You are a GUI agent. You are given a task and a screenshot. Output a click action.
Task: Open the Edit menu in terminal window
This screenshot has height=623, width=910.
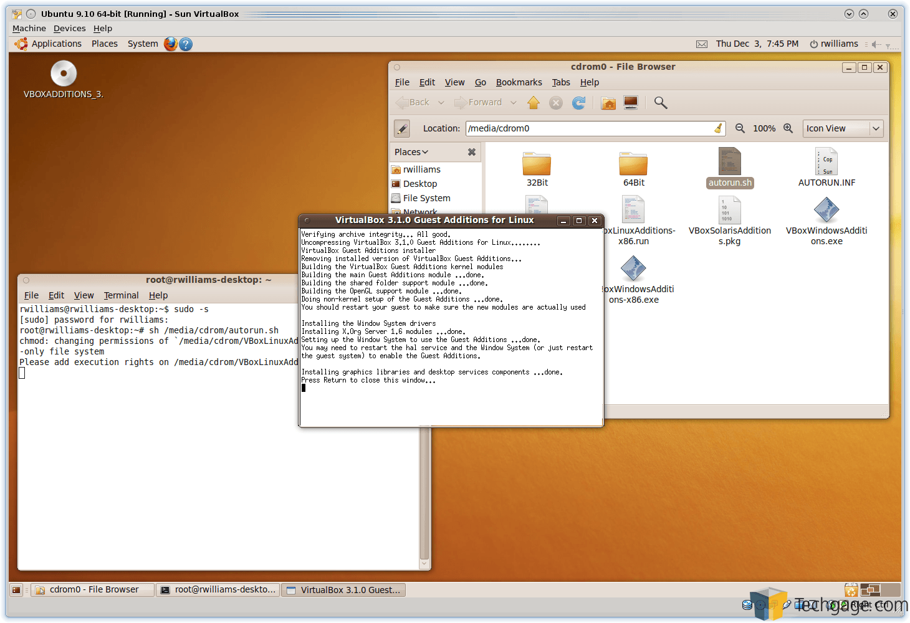point(56,295)
